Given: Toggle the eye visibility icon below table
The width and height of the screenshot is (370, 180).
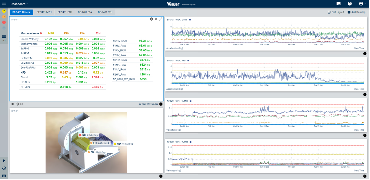Looking at the screenshot, I should point(22,104).
